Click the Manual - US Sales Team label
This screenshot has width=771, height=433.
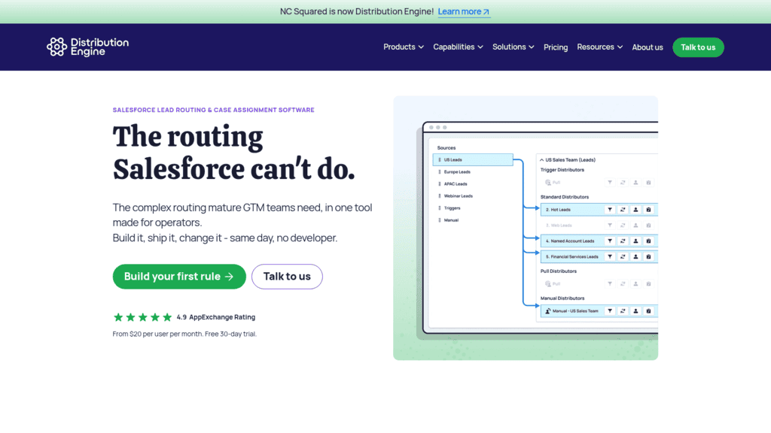(x=575, y=310)
